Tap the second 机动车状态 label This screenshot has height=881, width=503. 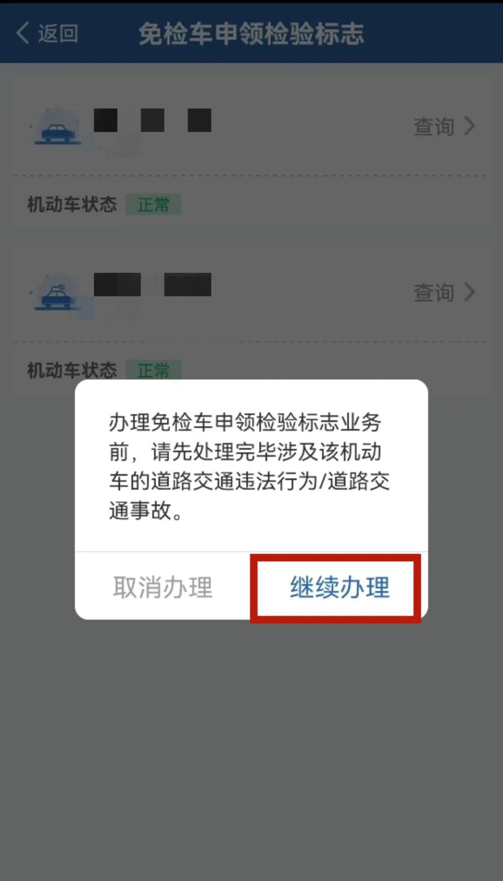click(x=72, y=370)
